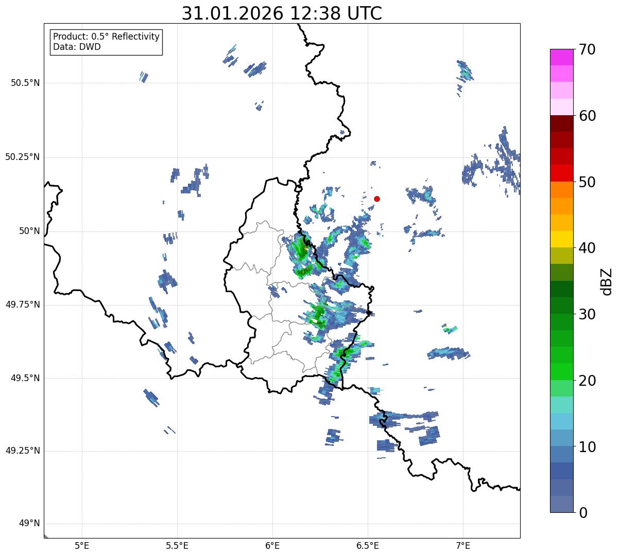This screenshot has height=556, width=619.
Task: Pick the yellow colorbar segment above 40
Action: coord(561,239)
